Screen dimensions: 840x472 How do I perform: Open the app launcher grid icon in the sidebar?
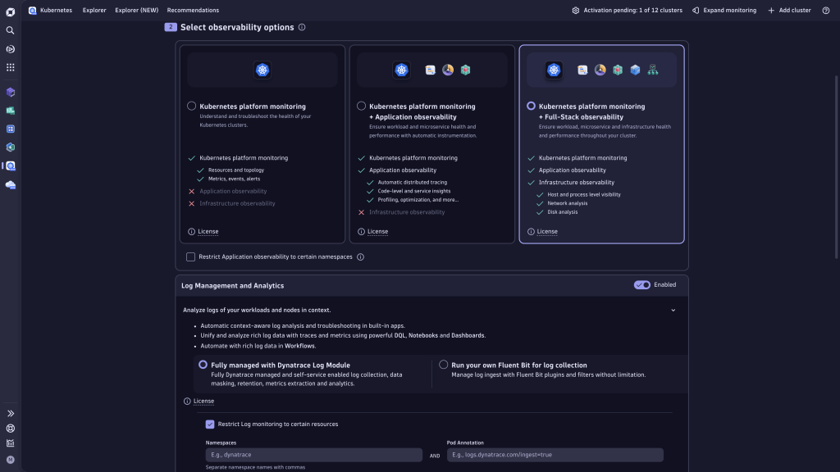[10, 67]
